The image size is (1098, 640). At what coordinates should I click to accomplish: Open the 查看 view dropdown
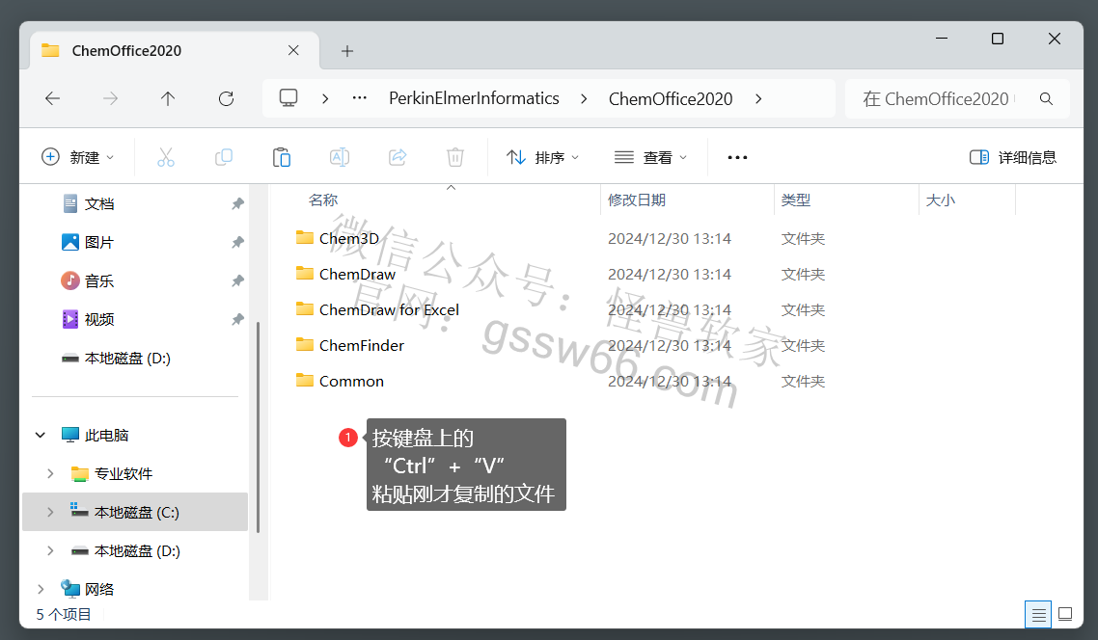tap(650, 157)
